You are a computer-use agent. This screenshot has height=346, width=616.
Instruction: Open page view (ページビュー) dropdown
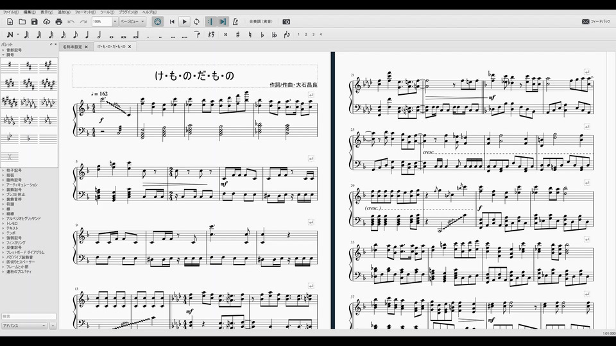coord(132,22)
